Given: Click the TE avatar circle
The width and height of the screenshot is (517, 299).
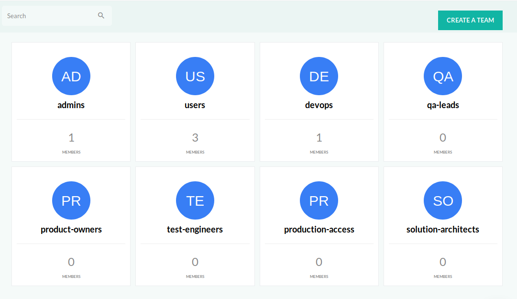Looking at the screenshot, I should [x=195, y=201].
